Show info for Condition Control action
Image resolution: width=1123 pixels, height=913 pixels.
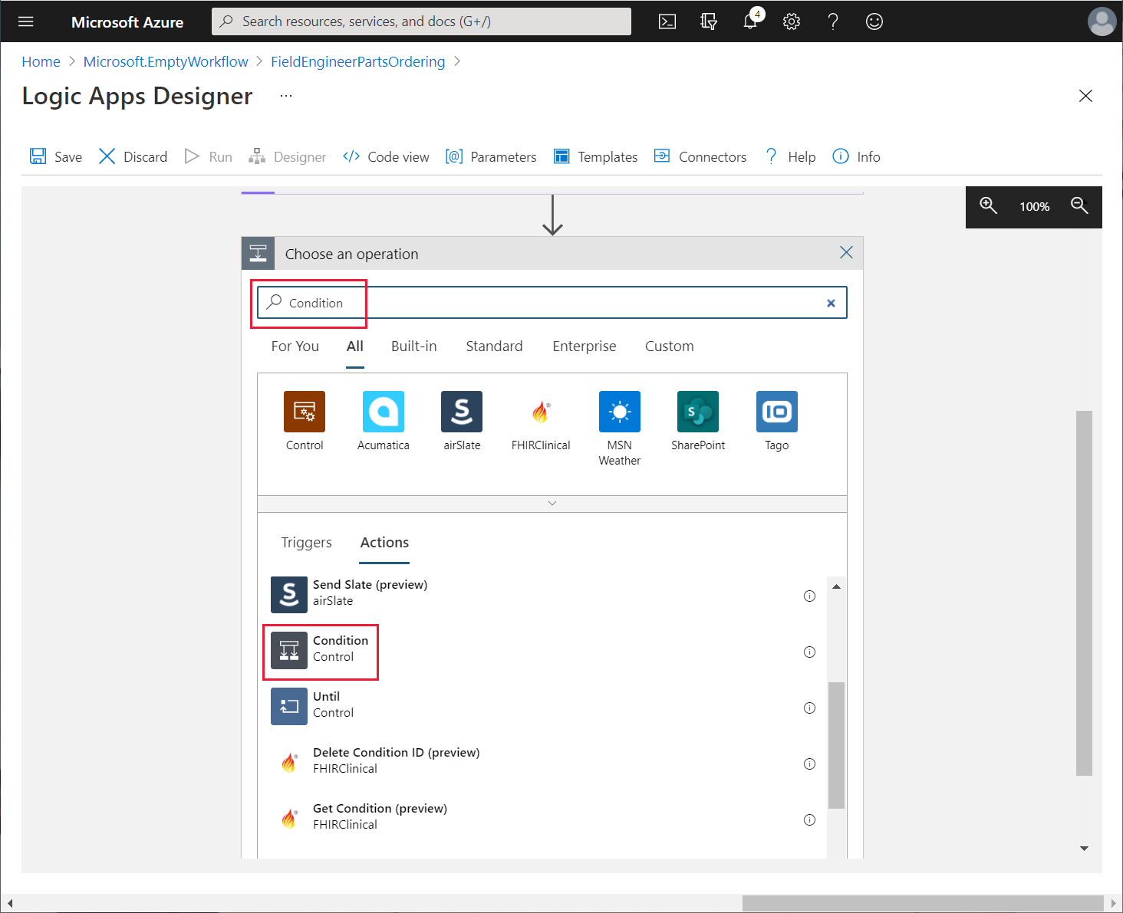click(x=809, y=652)
